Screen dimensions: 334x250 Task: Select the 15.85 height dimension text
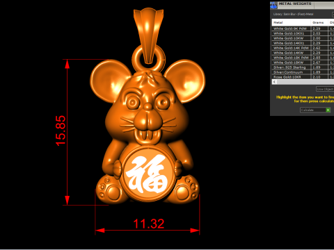tap(61, 131)
